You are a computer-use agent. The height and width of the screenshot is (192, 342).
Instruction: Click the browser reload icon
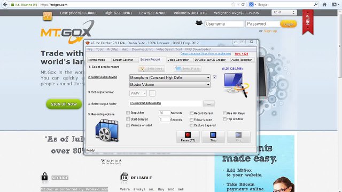243,5
